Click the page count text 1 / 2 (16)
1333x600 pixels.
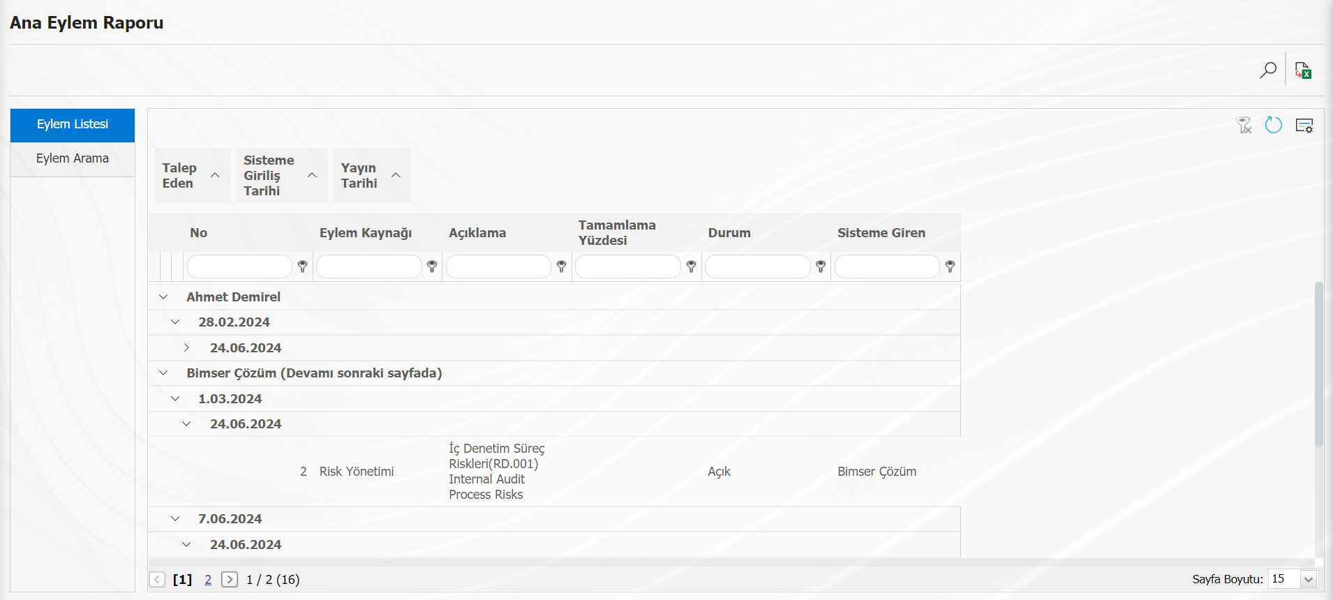pyautogui.click(x=273, y=580)
